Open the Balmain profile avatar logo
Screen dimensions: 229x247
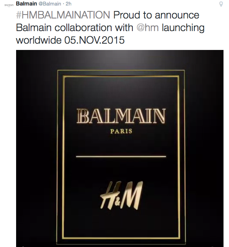(x=9, y=5)
